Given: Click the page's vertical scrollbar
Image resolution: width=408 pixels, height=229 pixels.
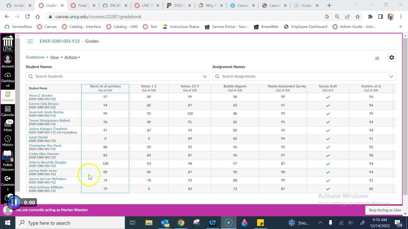Looking at the screenshot, I should click(405, 121).
